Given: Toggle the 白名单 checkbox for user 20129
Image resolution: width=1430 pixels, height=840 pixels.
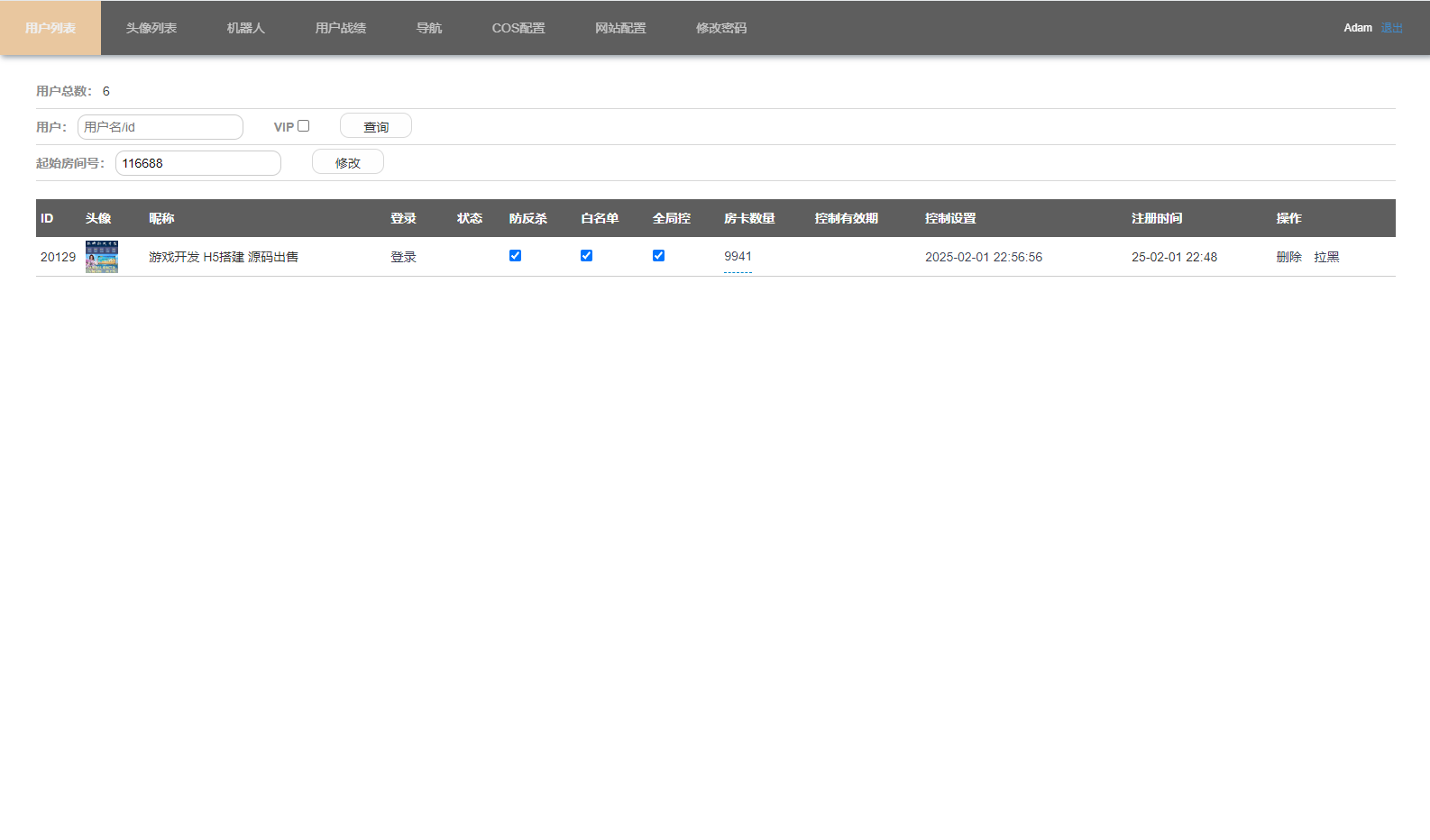Looking at the screenshot, I should (586, 256).
